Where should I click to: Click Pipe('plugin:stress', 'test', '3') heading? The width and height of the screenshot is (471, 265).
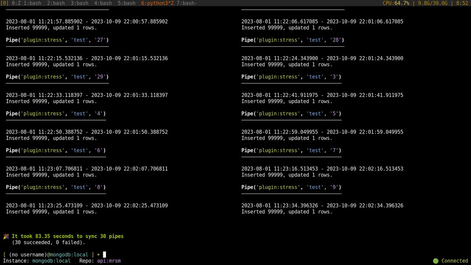pyautogui.click(x=291, y=77)
